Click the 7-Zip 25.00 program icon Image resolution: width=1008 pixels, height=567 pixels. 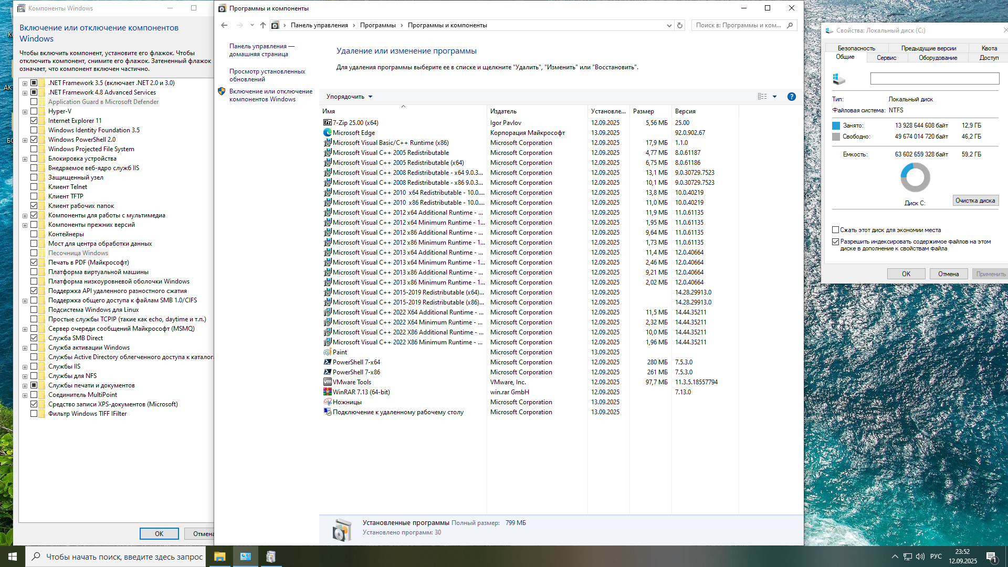click(328, 122)
